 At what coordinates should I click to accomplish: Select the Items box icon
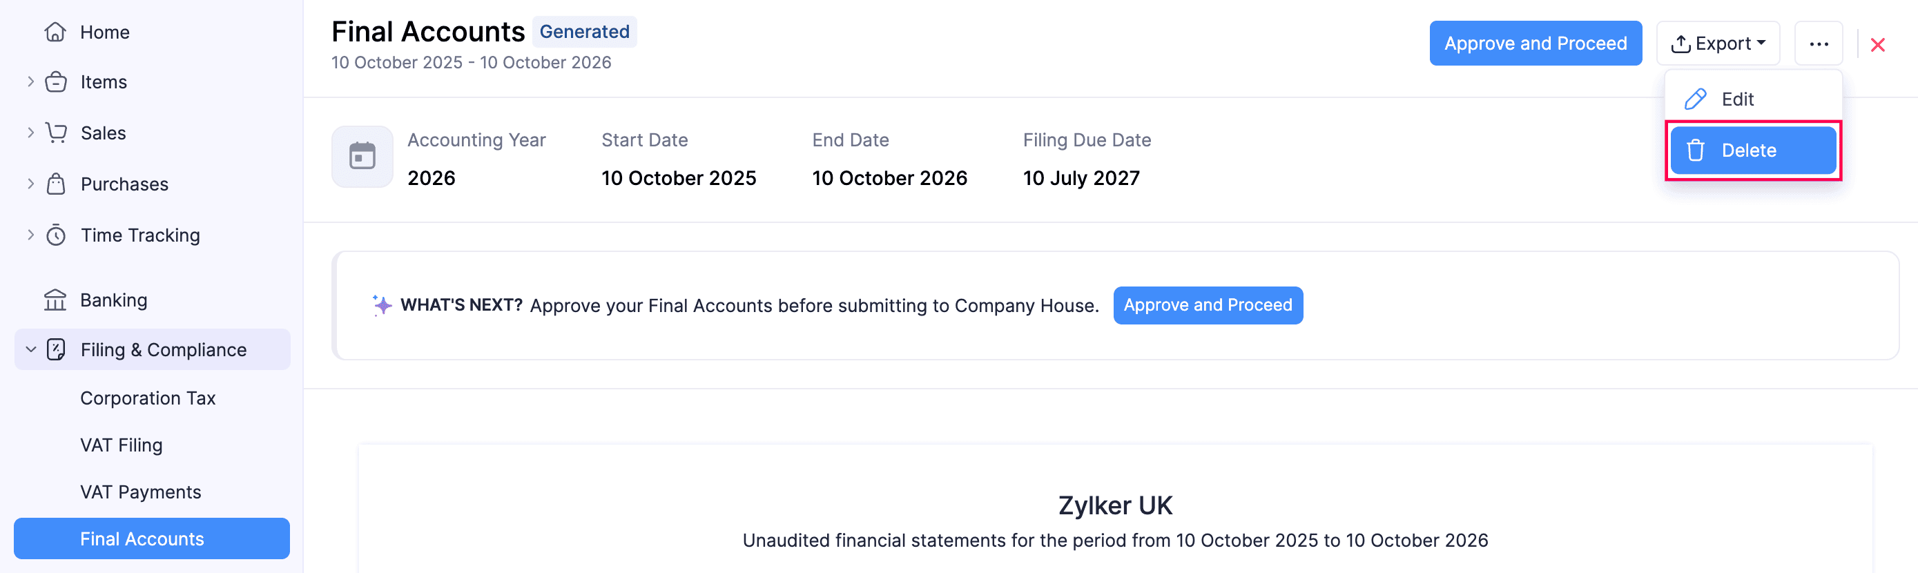tap(57, 82)
